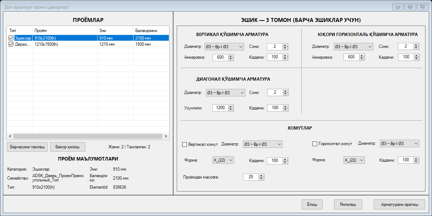Sort the table by Проём column header

[65, 31]
